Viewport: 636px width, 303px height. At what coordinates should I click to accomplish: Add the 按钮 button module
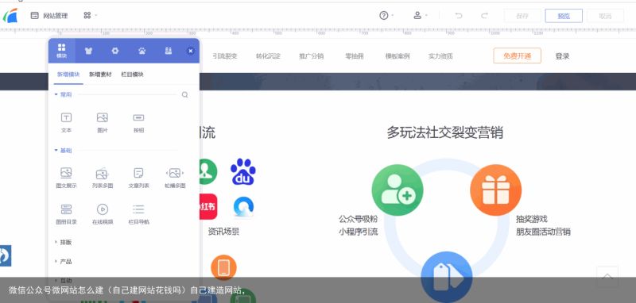[138, 123]
